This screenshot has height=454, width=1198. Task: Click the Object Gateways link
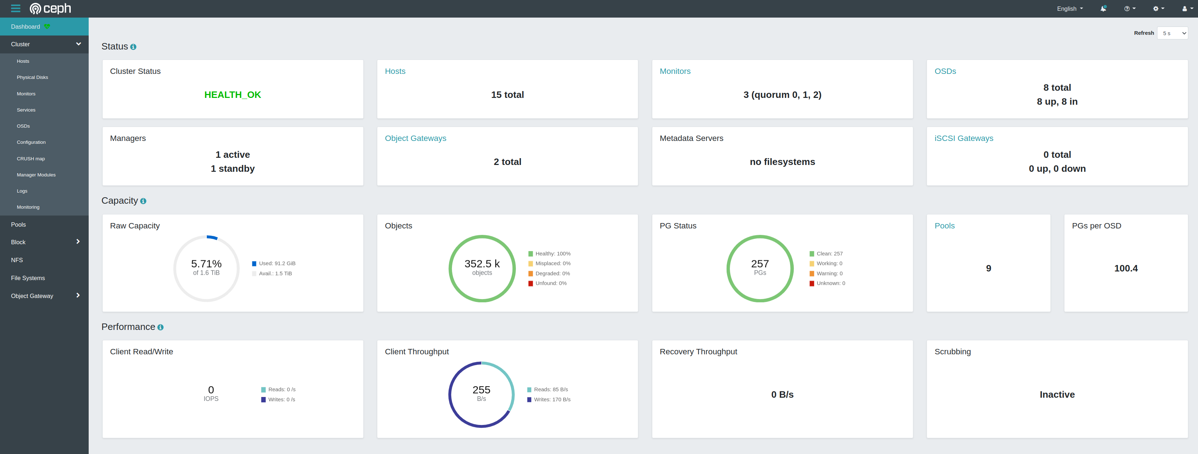point(416,138)
